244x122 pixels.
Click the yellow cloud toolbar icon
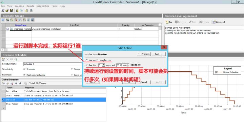coord(27,10)
